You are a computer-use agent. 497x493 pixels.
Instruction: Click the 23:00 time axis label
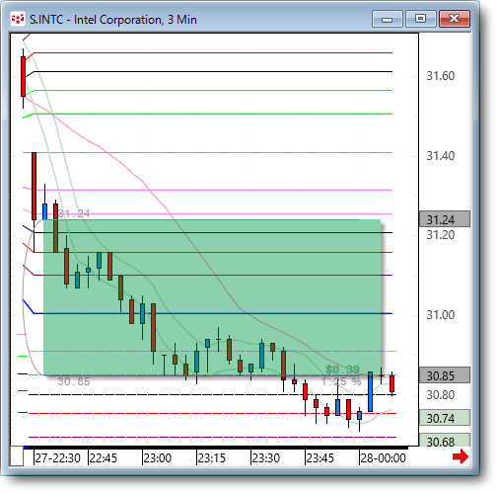pyautogui.click(x=158, y=458)
